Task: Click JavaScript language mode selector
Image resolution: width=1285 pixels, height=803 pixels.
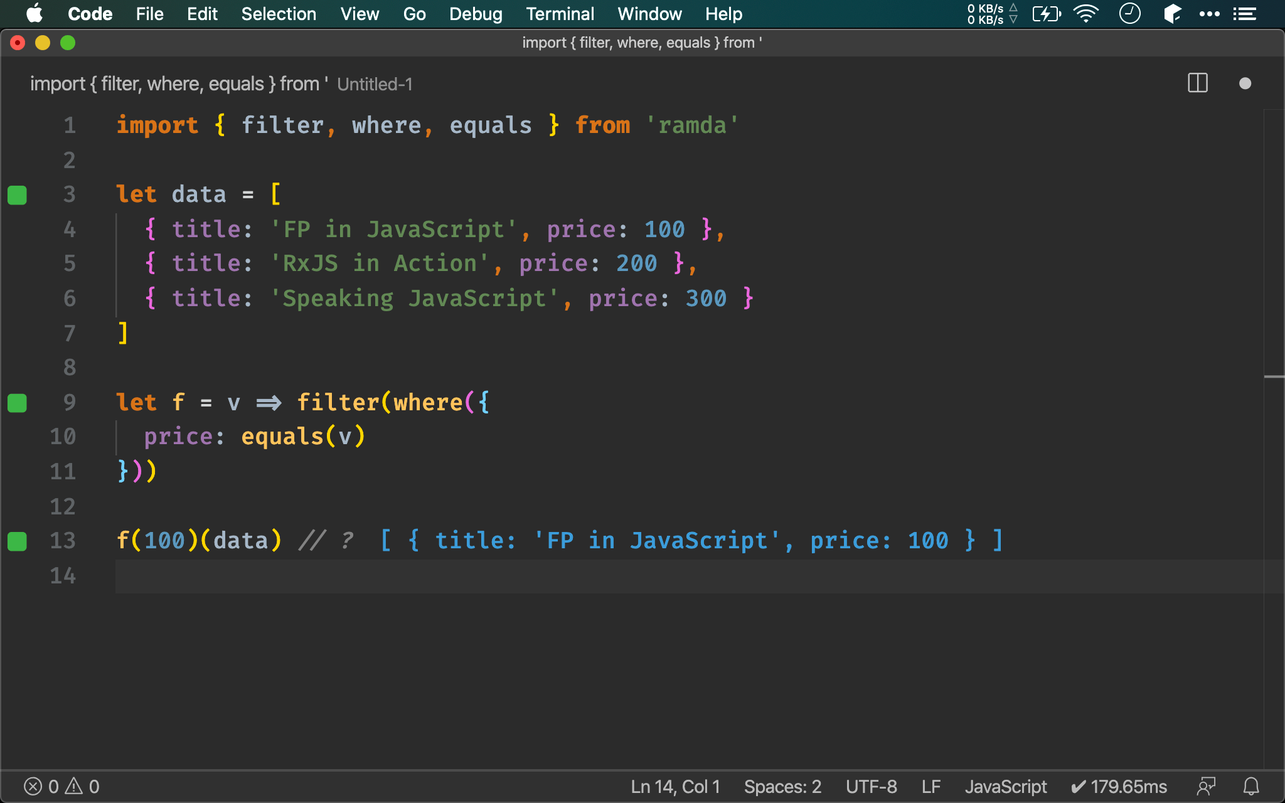Action: tap(1006, 787)
